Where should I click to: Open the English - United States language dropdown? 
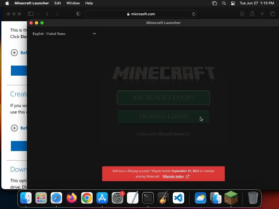coord(64,33)
